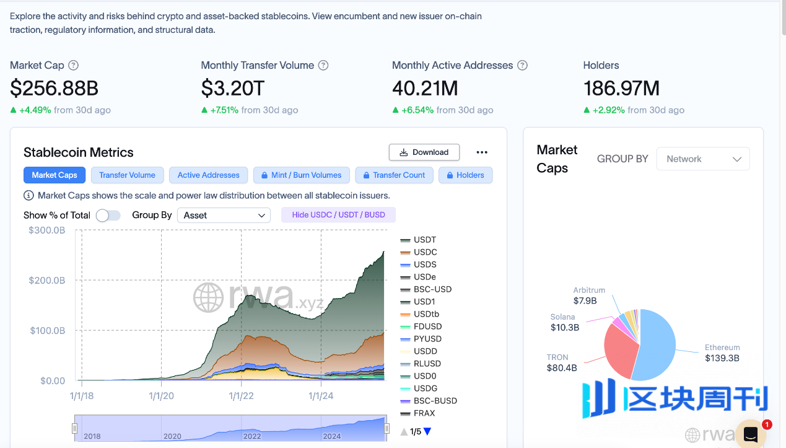Toggle USDT series in the legend
Screen dimensions: 786x448
[419, 240]
